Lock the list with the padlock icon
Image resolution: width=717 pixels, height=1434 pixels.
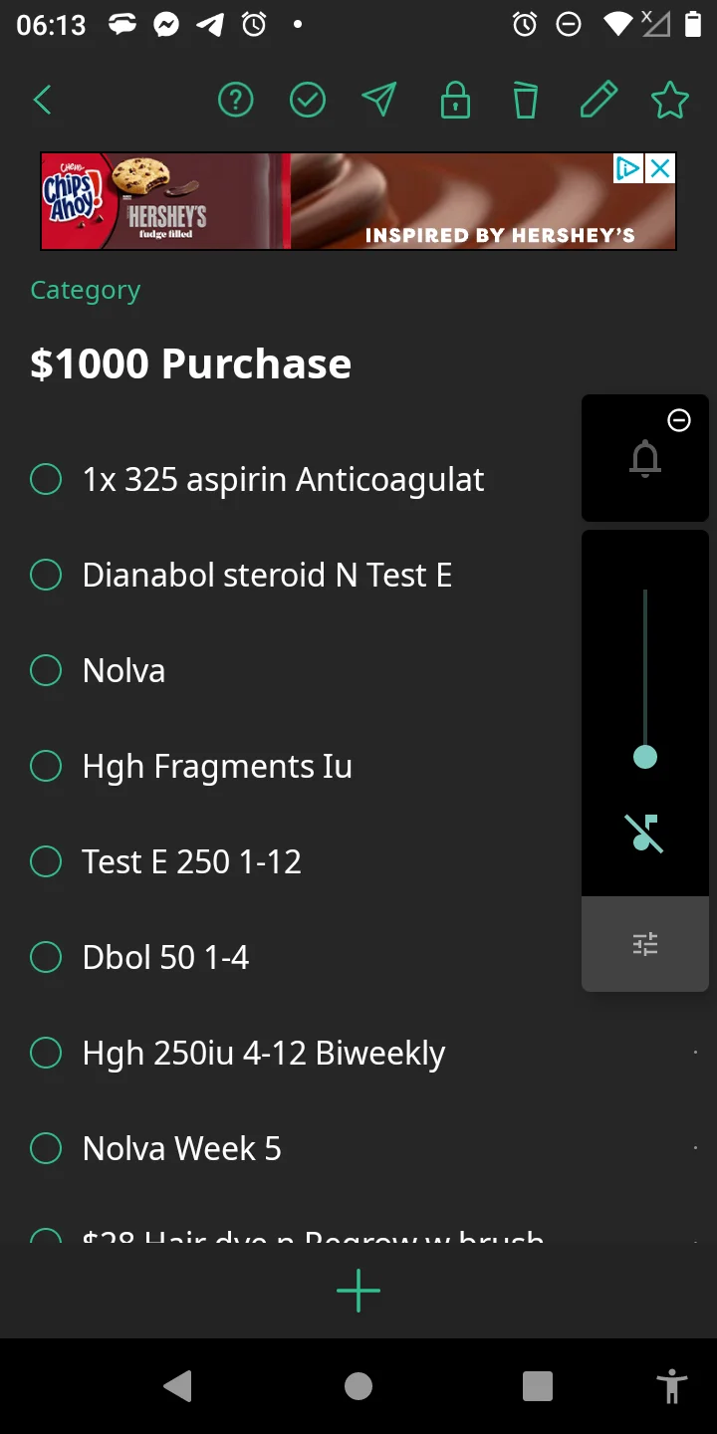455,100
